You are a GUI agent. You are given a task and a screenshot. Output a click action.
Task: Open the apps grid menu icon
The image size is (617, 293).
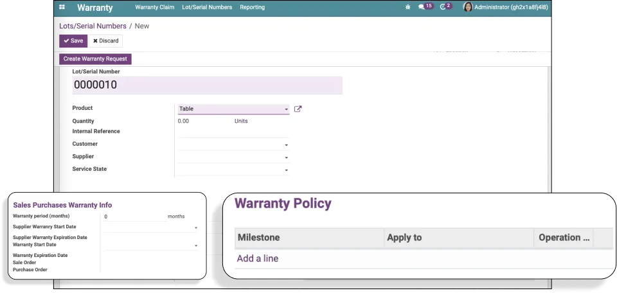[x=62, y=7]
